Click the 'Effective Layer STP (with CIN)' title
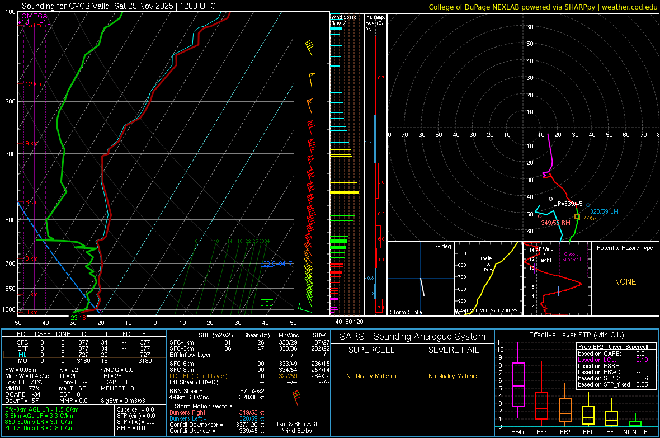Image resolution: width=660 pixels, height=438 pixels. 576,335
